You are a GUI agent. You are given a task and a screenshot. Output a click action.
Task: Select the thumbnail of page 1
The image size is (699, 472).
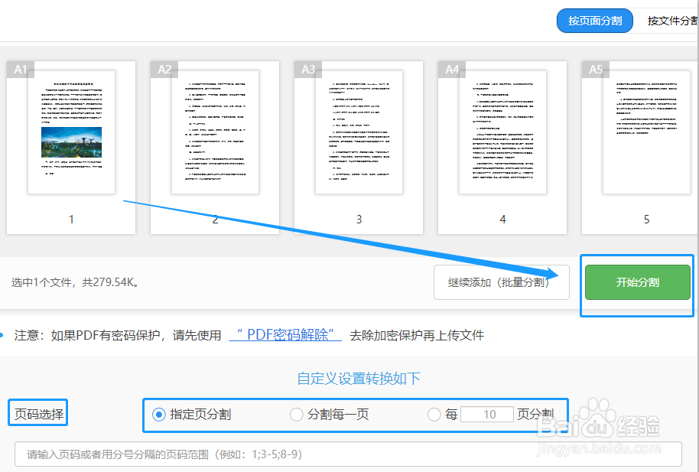tap(71, 130)
